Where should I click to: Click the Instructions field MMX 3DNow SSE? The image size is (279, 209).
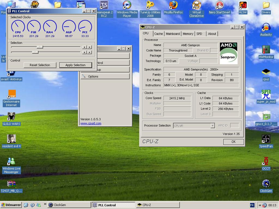point(201,85)
